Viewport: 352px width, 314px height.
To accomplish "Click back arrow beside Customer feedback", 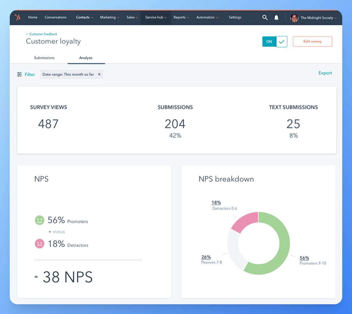I will pyautogui.click(x=27, y=34).
